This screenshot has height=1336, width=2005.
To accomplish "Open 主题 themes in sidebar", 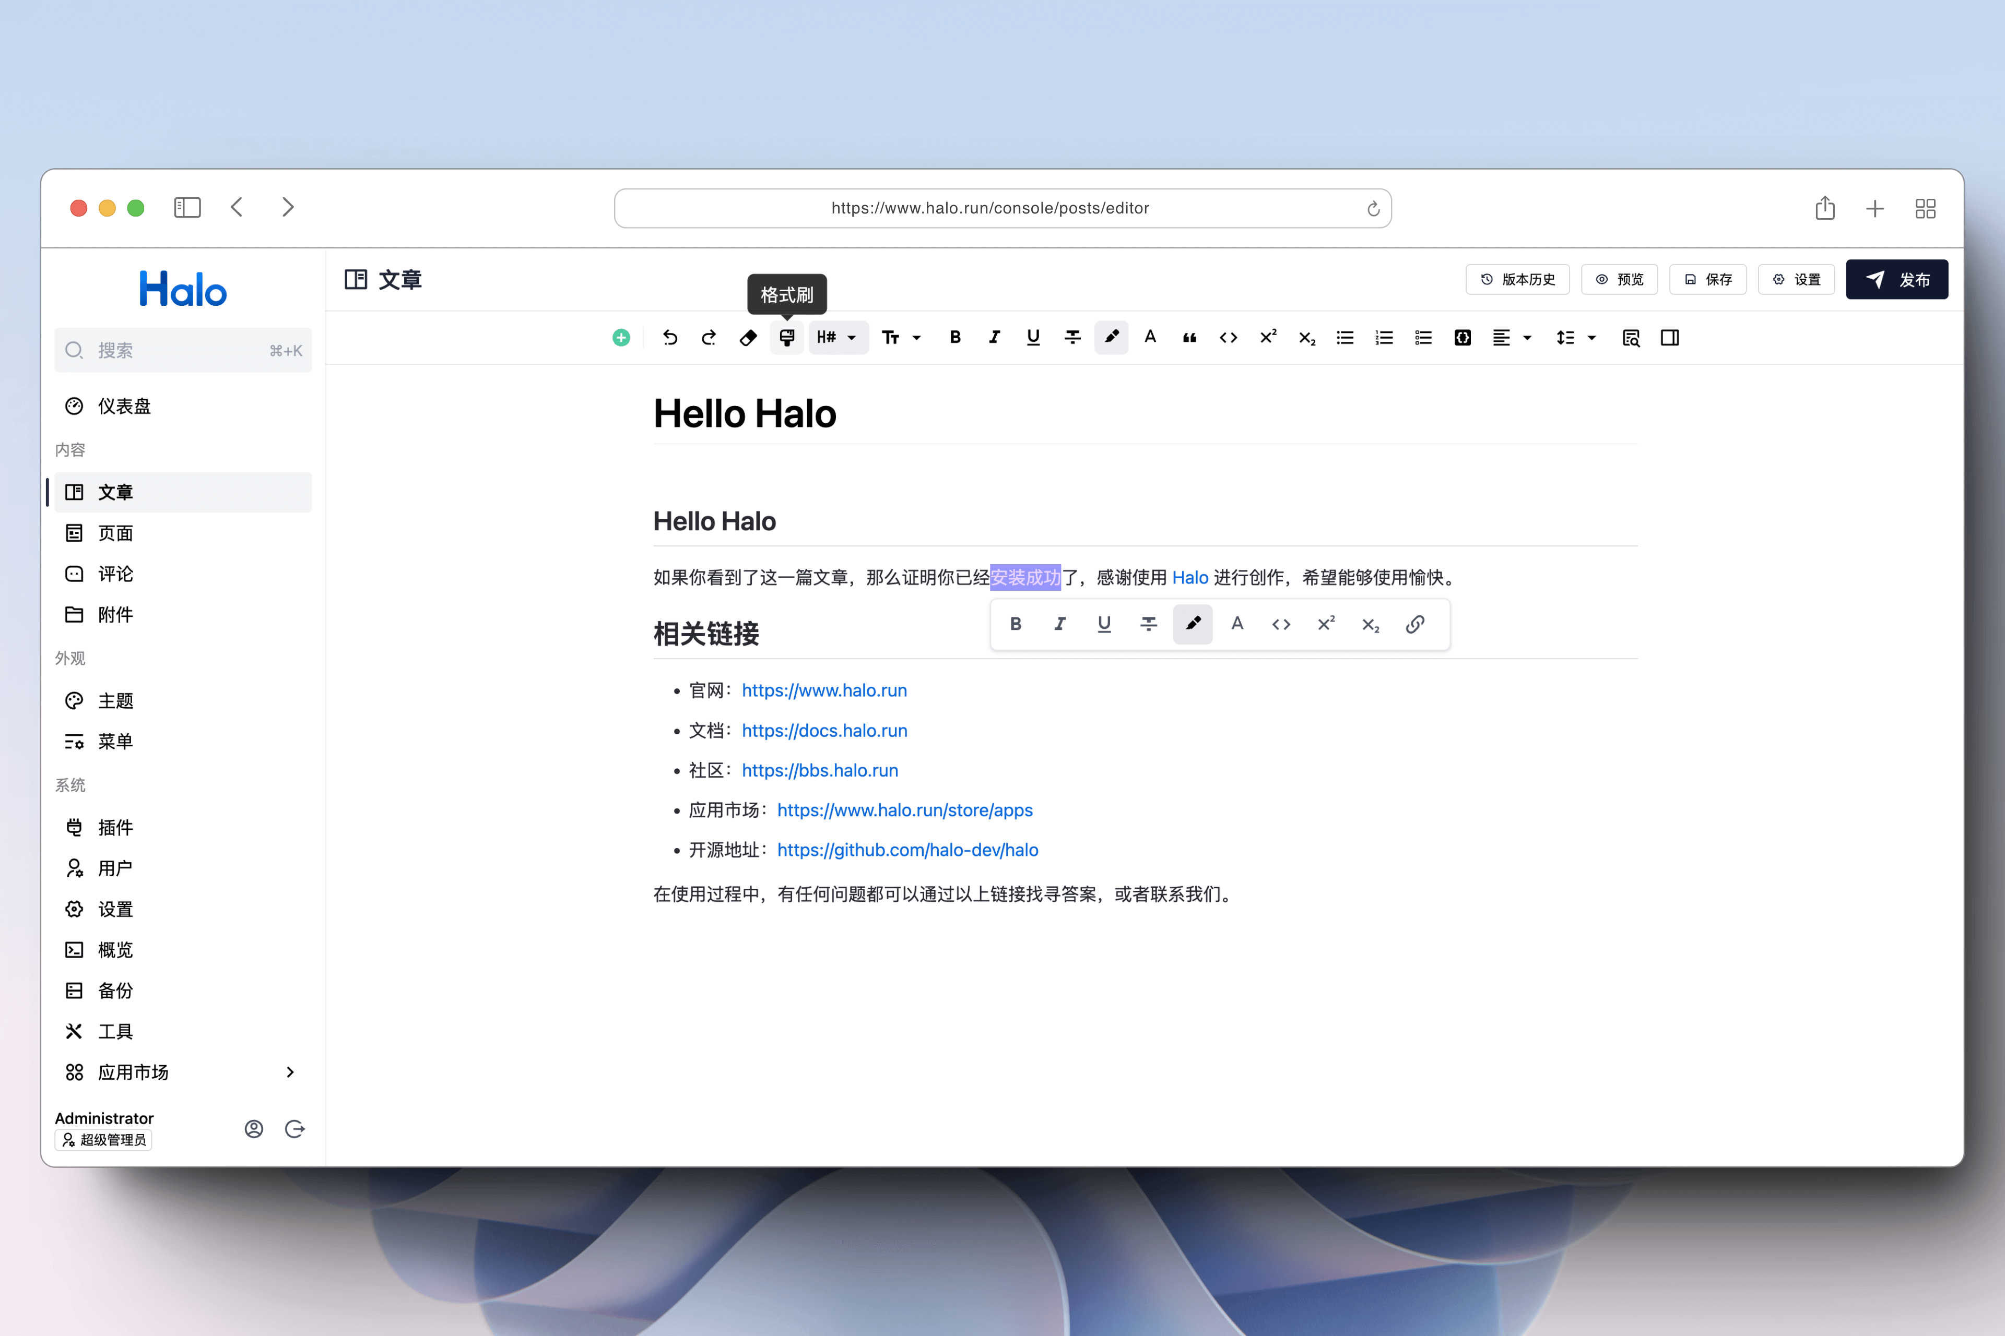I will [x=183, y=700].
